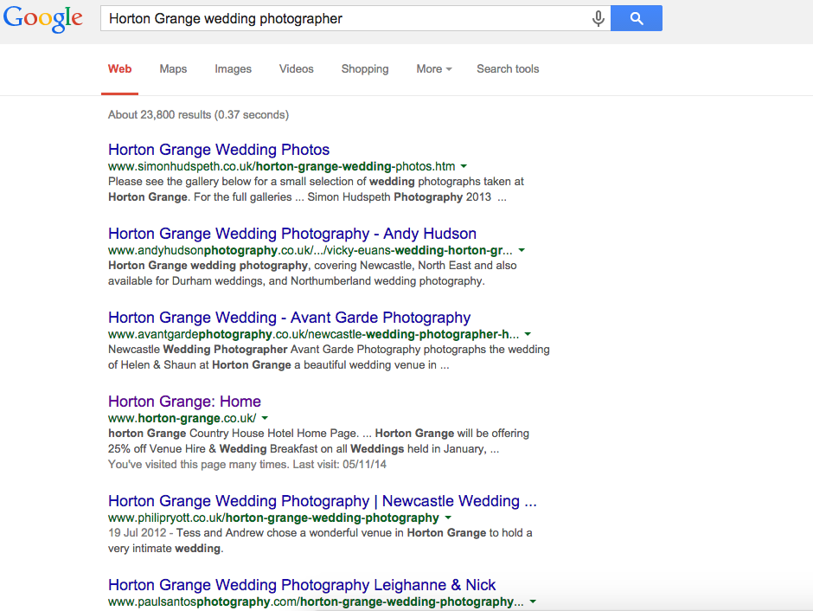Switch to the Maps tab

pos(173,69)
